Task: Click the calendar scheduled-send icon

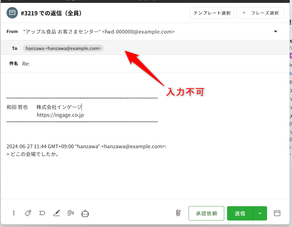Action: [277, 213]
